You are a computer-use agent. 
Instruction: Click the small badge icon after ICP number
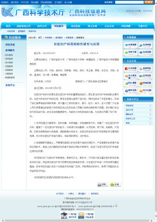tap(116, 205)
